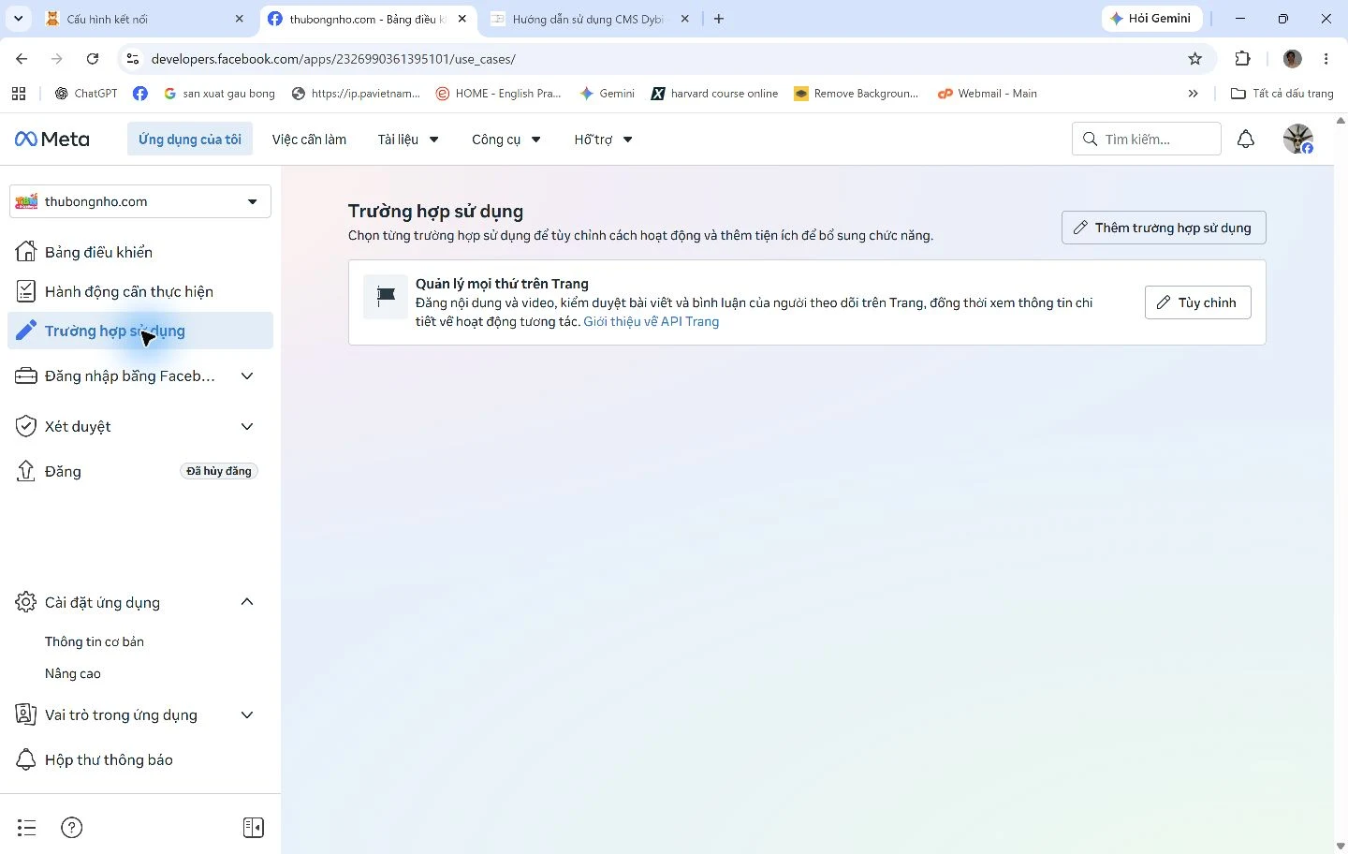Click the list icon at sidebar bottom
1348x854 pixels.
(x=26, y=828)
